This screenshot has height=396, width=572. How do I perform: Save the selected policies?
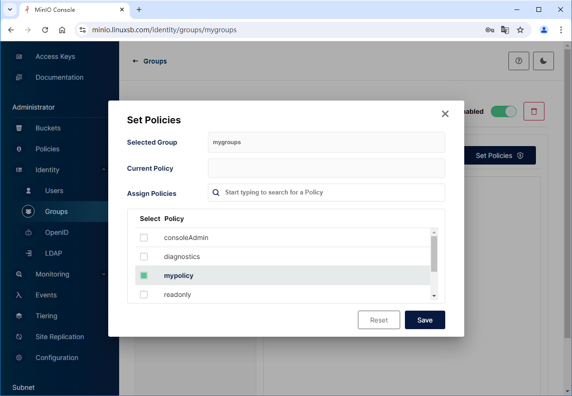424,320
